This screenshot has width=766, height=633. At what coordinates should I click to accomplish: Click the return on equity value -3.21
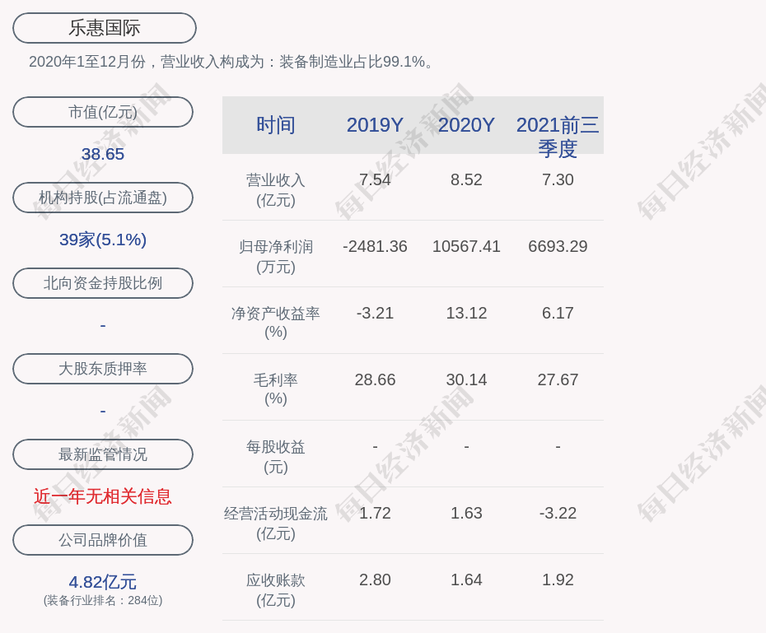click(376, 313)
